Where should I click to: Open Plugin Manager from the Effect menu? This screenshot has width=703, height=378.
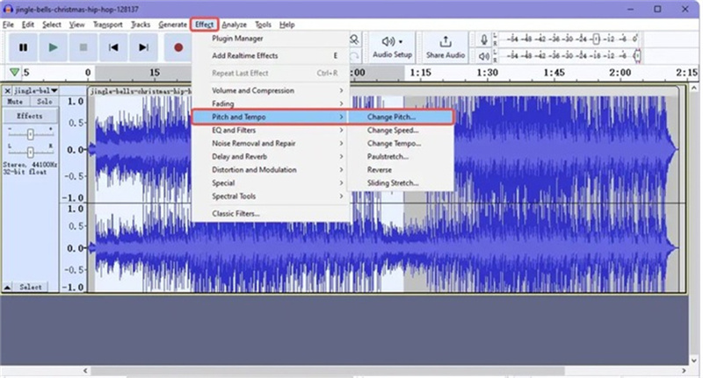pos(237,39)
